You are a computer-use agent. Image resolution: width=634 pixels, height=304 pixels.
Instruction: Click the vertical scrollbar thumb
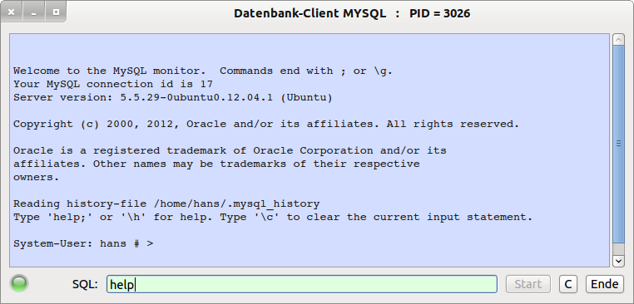(618, 145)
